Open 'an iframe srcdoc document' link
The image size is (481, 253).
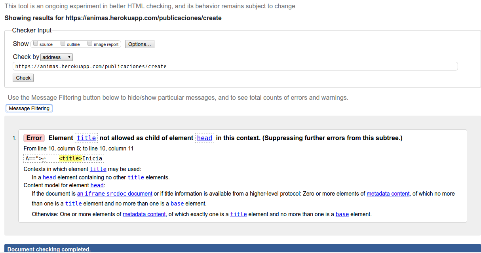[x=114, y=194]
